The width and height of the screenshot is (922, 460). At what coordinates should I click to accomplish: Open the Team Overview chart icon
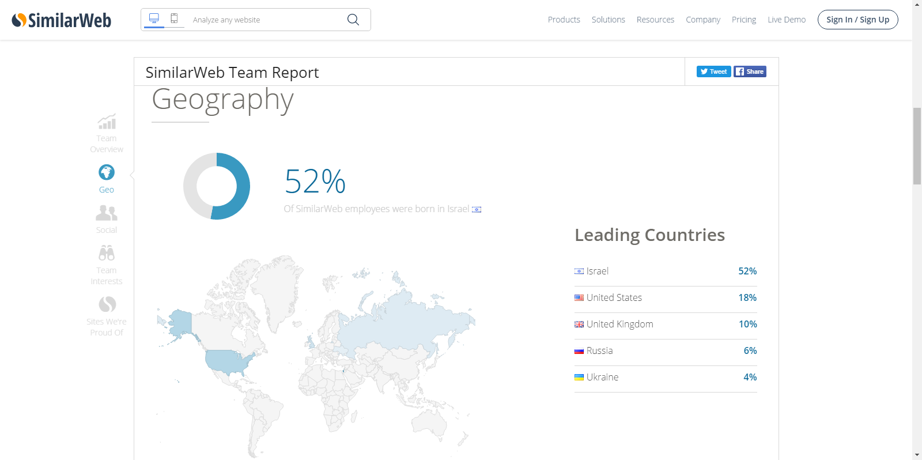107,122
